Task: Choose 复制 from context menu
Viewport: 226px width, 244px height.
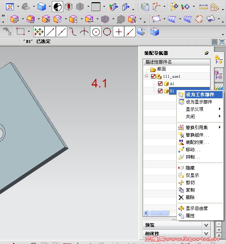Action: pos(200,190)
